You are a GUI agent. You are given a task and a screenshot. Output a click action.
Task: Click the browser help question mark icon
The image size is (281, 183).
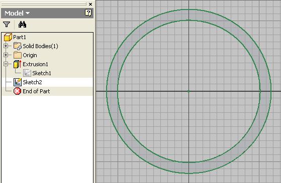(88, 13)
